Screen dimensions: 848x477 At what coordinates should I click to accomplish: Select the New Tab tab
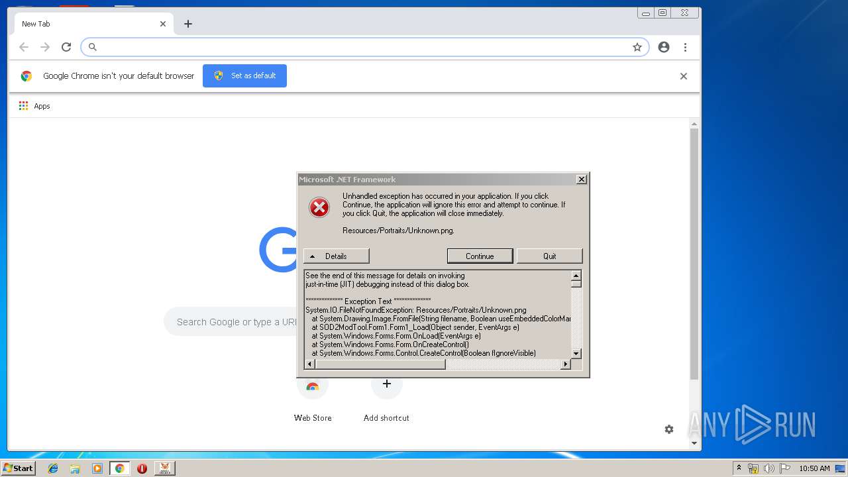point(93,24)
